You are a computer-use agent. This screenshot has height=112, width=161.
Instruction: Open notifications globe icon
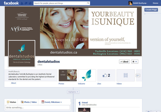click(x=30, y=3)
